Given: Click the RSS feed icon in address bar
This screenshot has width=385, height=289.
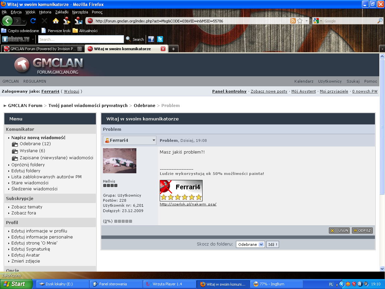Looking at the screenshot, I should (x=293, y=21).
